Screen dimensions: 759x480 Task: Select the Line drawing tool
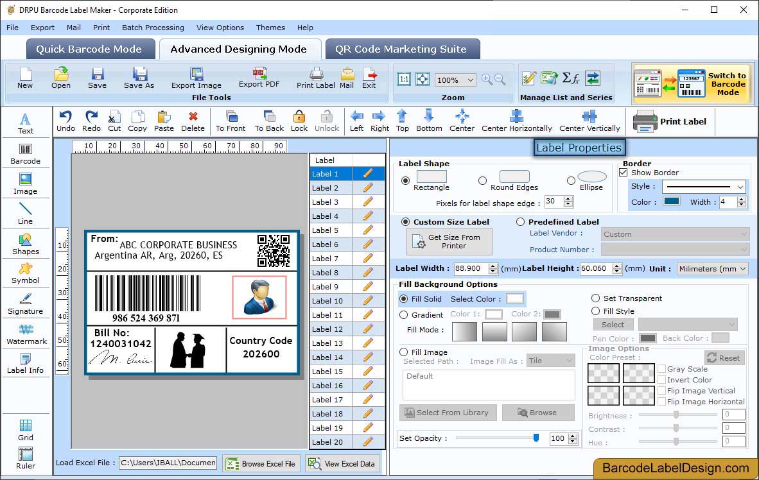(25, 214)
